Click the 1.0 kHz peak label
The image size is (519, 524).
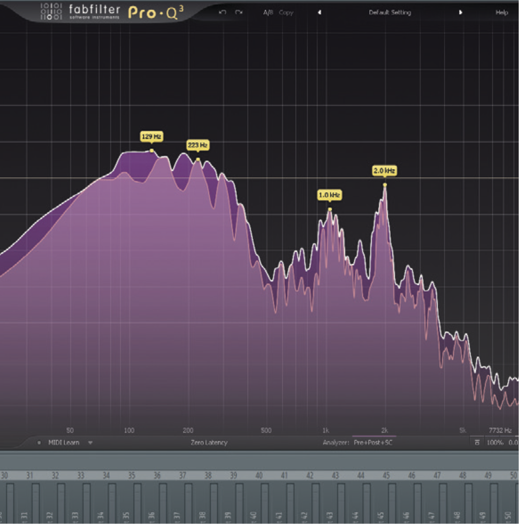point(330,195)
